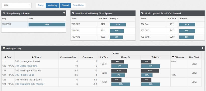Sort by Difference descending arrow
The width and height of the screenshot is (206, 91).
pos(173,57)
